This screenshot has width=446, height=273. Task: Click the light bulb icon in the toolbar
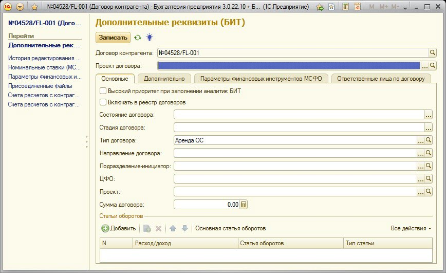point(149,38)
